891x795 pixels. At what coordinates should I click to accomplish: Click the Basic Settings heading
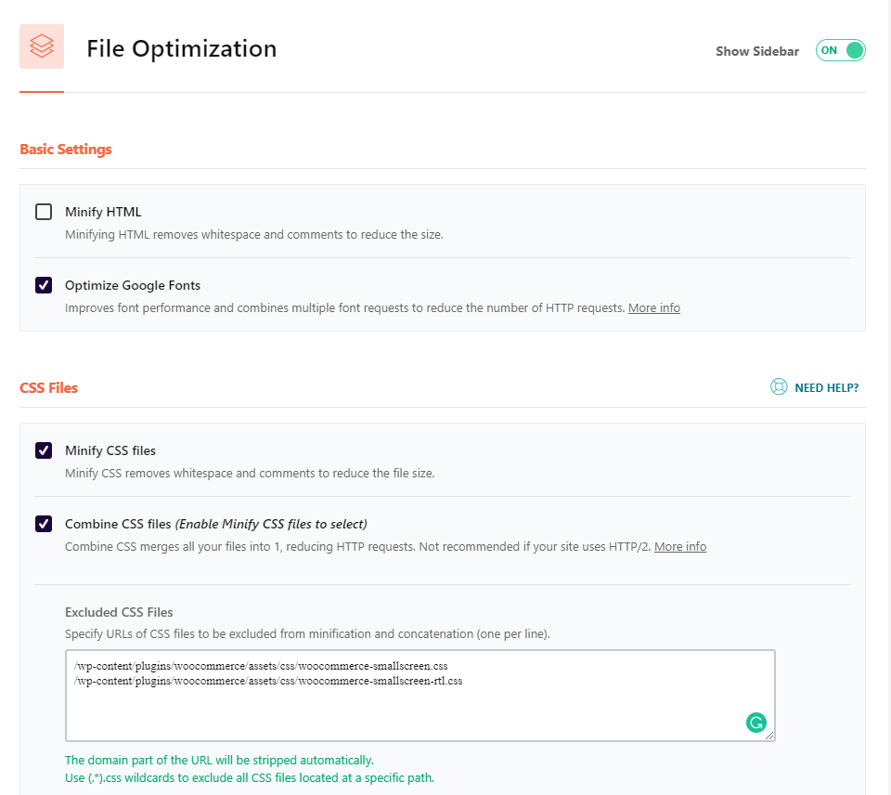(x=66, y=149)
